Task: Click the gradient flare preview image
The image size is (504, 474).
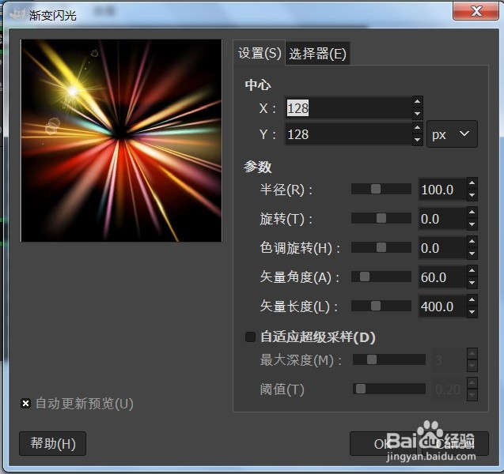Action: [x=121, y=141]
